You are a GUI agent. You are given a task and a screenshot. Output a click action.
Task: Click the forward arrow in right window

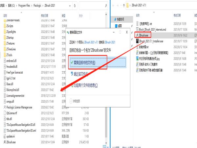(118, 5)
